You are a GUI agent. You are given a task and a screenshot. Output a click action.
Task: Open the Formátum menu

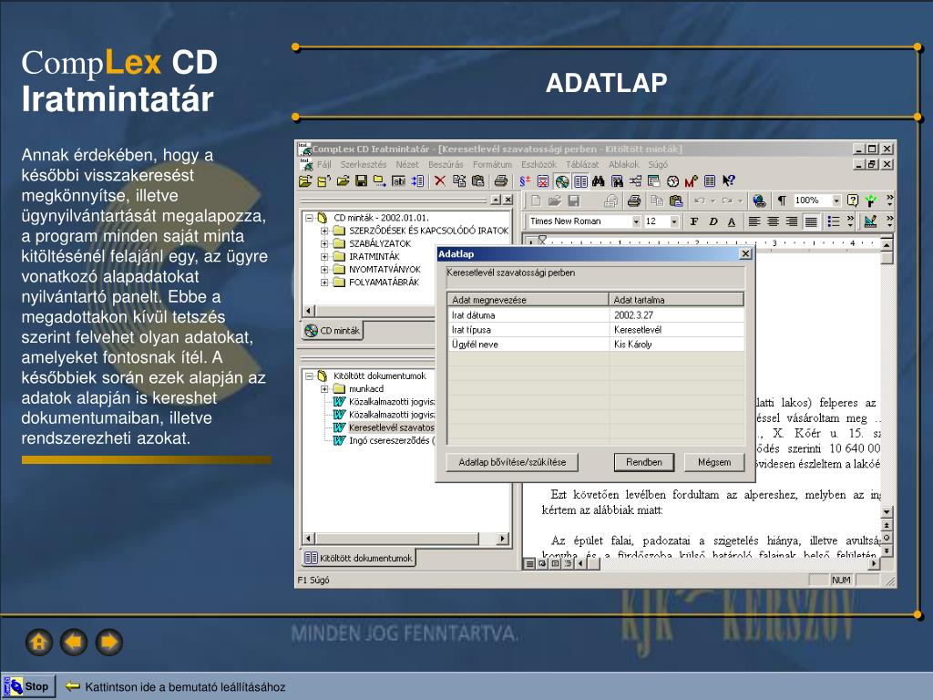click(492, 164)
